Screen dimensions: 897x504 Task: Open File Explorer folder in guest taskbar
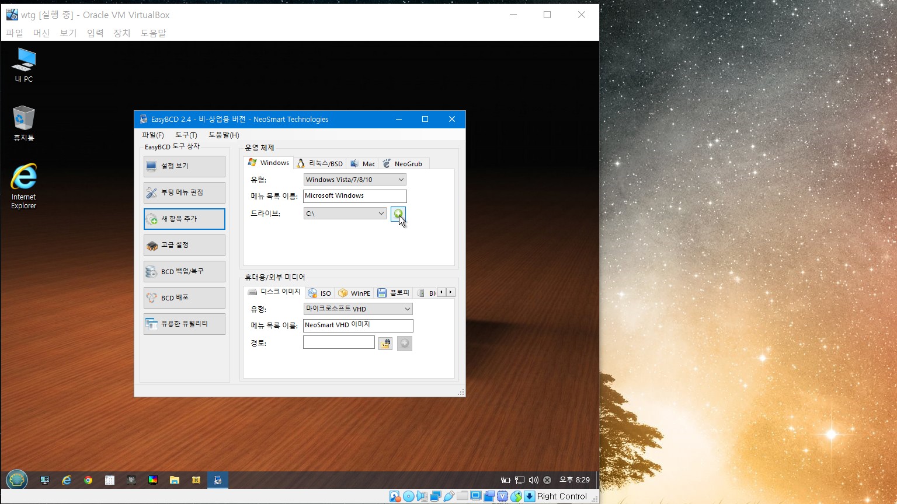tap(175, 480)
